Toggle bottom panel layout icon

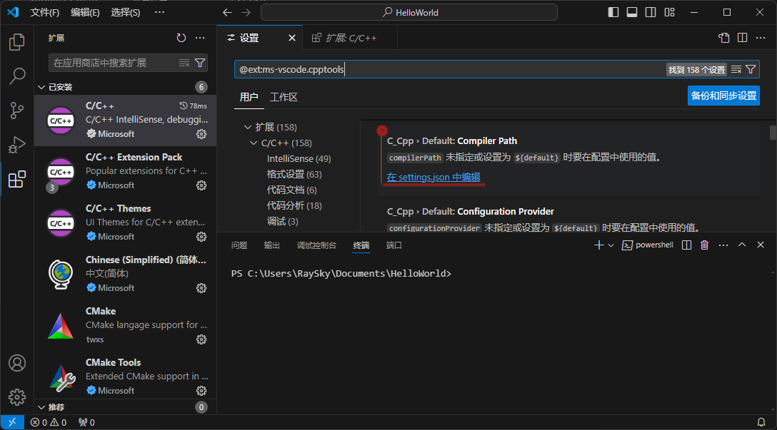(x=632, y=12)
